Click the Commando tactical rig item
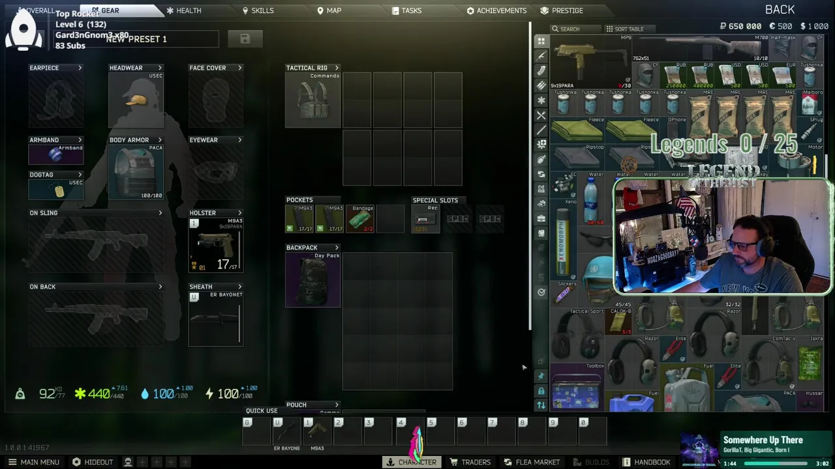 tap(313, 100)
